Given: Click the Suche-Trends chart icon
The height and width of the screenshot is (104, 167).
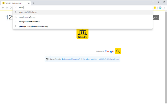Looking at the screenshot, I should (x=47, y=59).
